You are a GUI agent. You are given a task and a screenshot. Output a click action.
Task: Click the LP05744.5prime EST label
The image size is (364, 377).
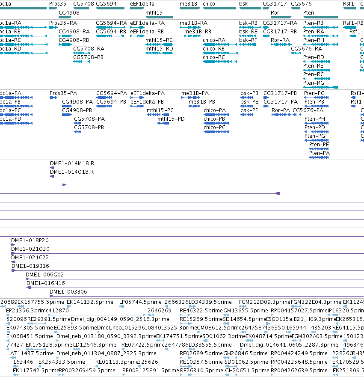click(x=140, y=302)
